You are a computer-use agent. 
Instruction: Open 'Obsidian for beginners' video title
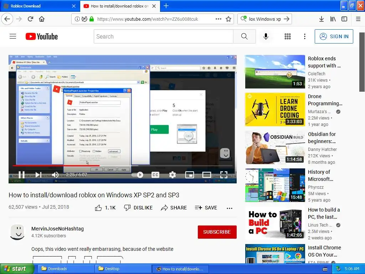(x=322, y=138)
